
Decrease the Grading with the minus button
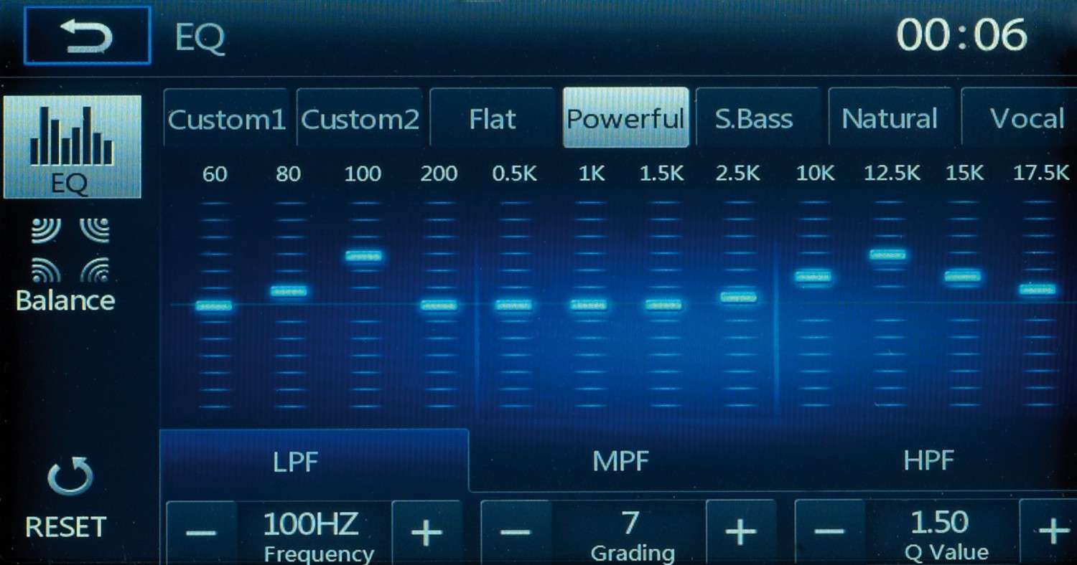pyautogui.click(x=516, y=532)
